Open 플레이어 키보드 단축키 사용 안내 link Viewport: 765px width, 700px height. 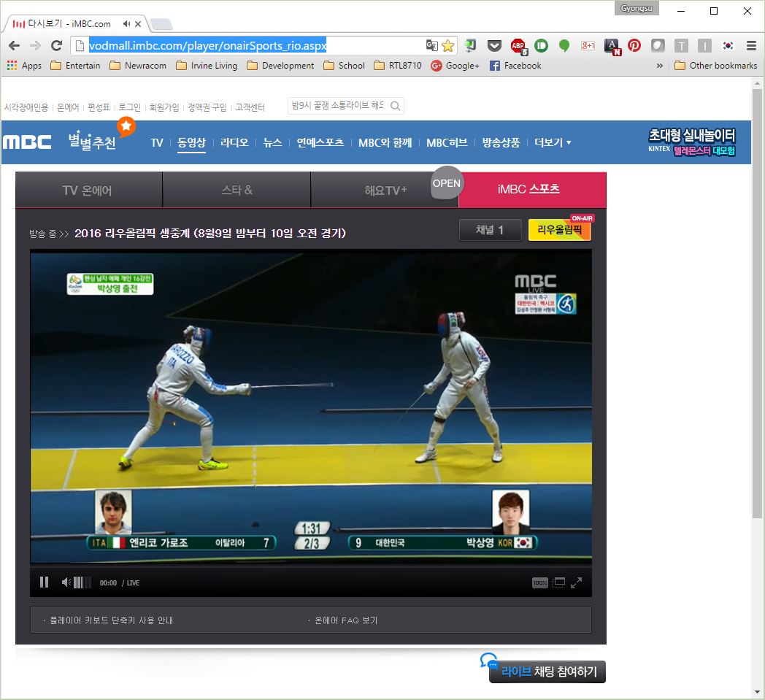111,620
